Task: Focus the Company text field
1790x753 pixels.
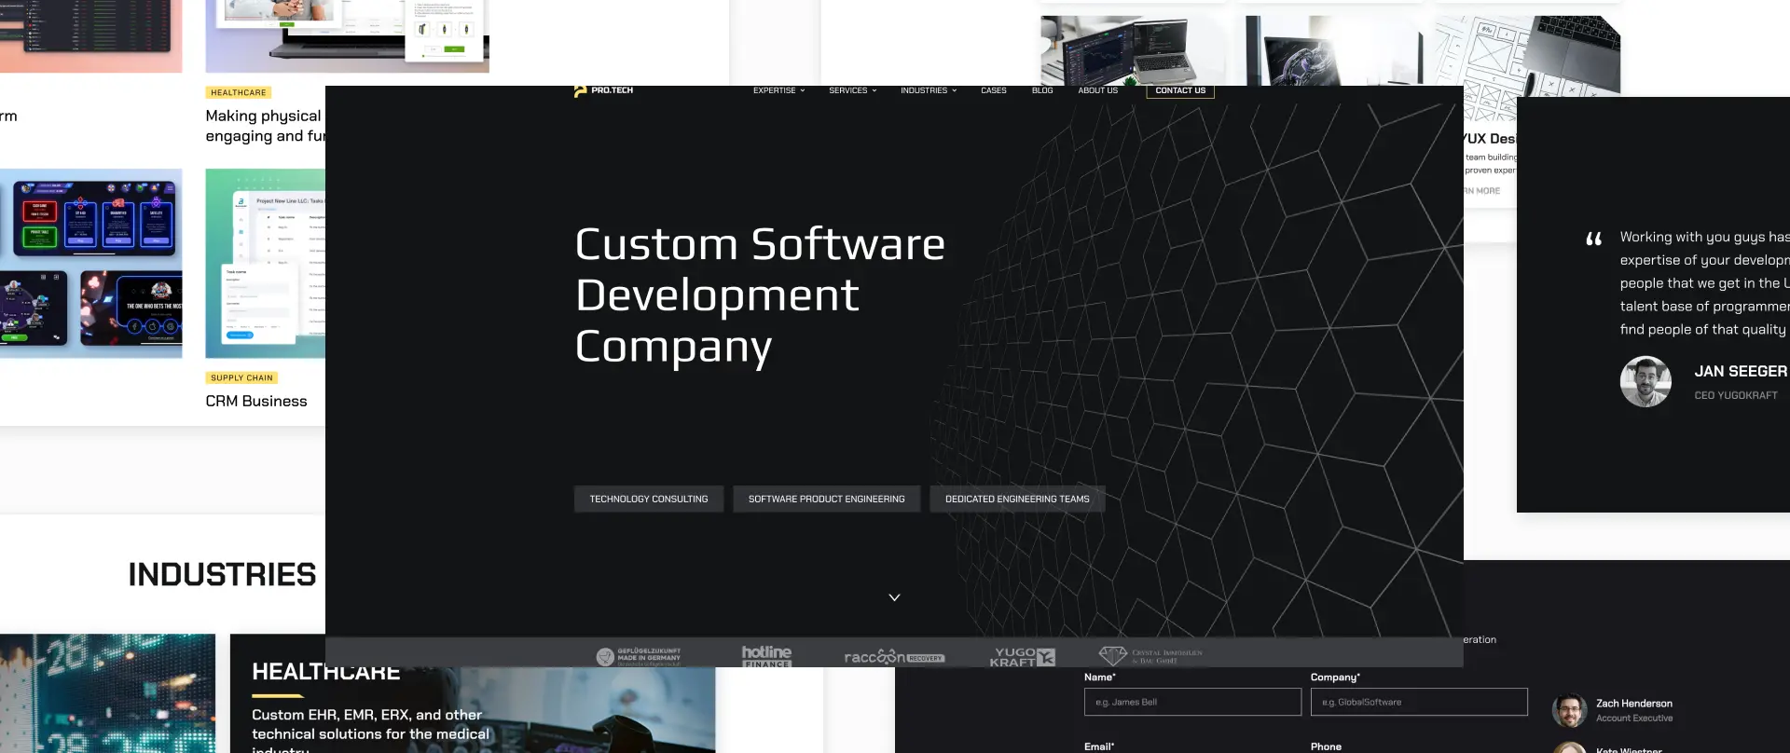Action: tap(1418, 702)
